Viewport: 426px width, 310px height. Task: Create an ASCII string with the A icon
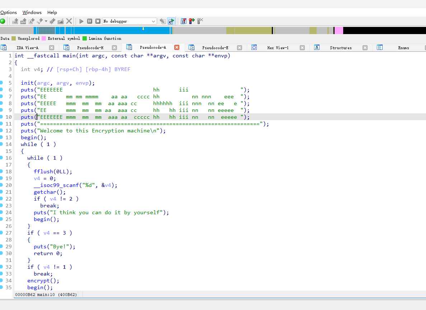coord(32,21)
